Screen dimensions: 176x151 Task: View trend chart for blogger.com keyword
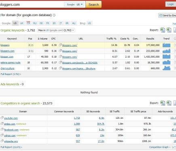pos(166,57)
